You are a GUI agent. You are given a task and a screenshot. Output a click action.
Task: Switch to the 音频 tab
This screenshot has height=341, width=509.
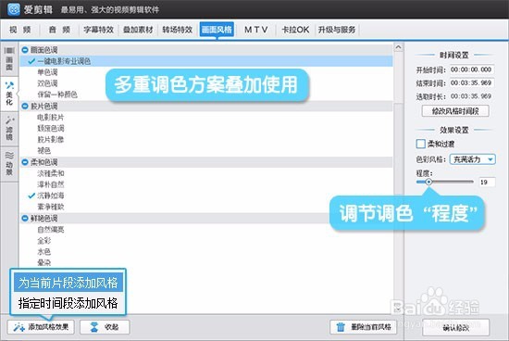(59, 30)
